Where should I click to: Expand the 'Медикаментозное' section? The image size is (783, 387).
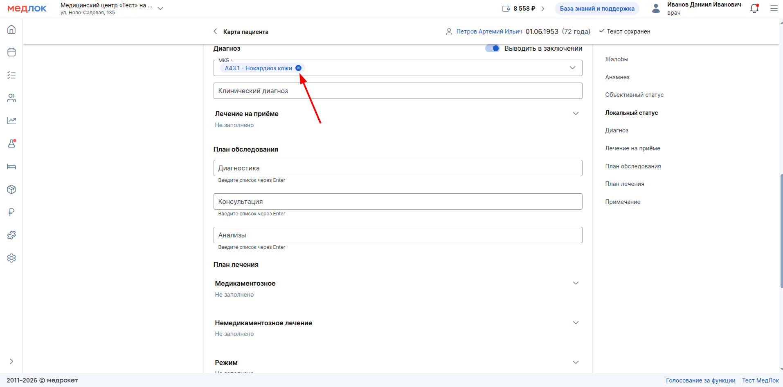576,283
